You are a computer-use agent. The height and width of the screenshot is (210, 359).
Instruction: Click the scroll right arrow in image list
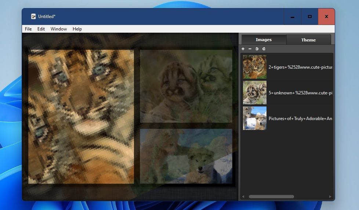(330, 196)
